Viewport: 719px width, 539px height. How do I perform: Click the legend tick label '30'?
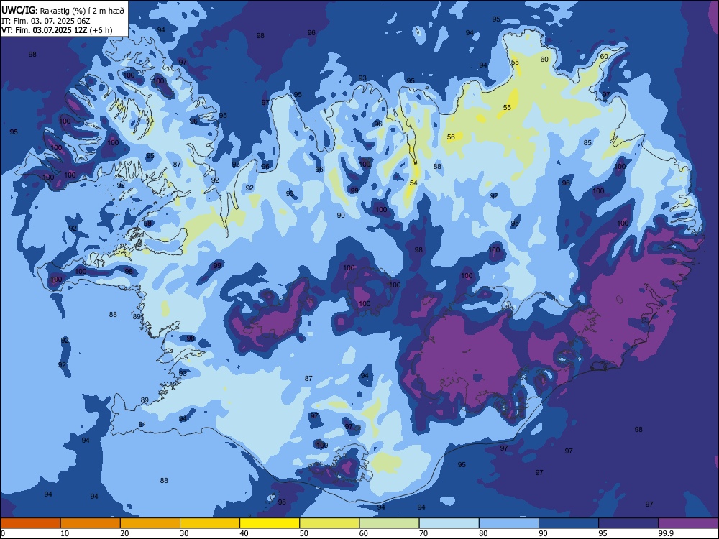pyautogui.click(x=184, y=533)
